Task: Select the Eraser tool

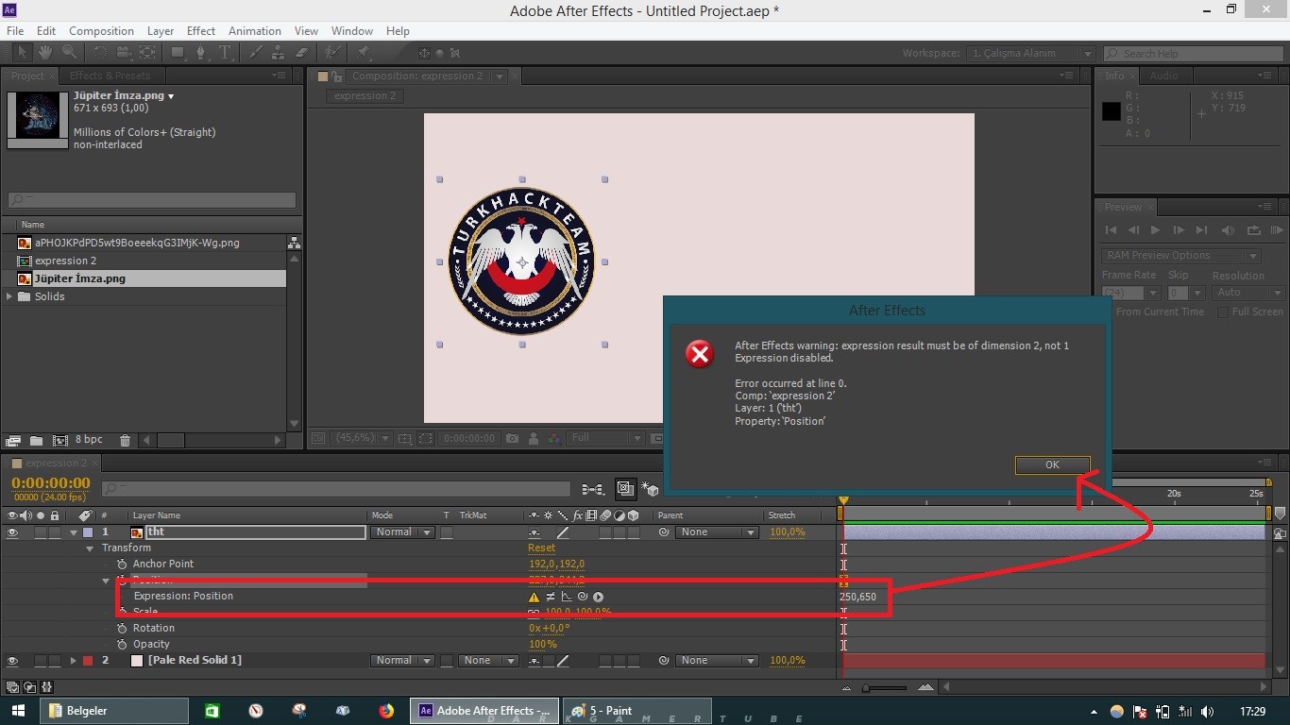Action: click(302, 53)
